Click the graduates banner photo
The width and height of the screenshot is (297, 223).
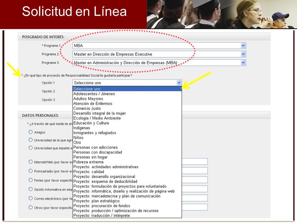[x=222, y=14]
